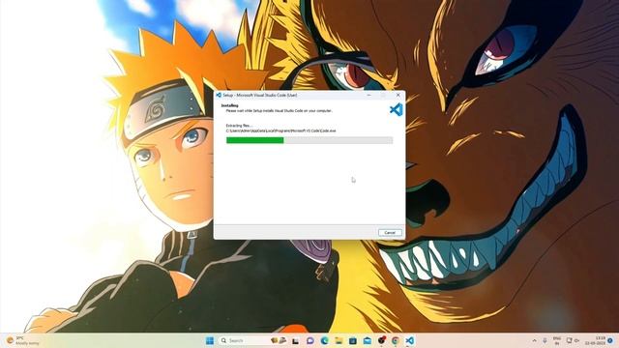Click the taskbar Search box
The image size is (619, 348).
253,340
